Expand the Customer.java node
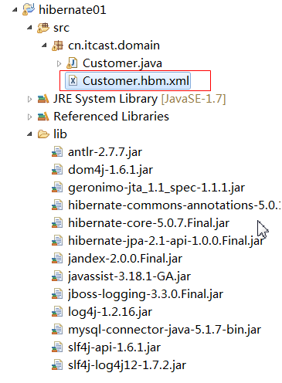This screenshot has width=282, height=383. point(59,63)
